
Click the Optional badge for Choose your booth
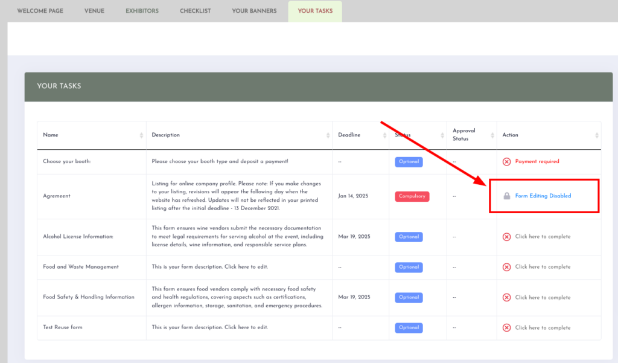[409, 162]
